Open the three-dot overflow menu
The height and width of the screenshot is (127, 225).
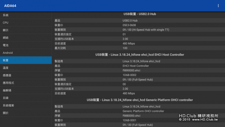pyautogui.click(x=218, y=6)
